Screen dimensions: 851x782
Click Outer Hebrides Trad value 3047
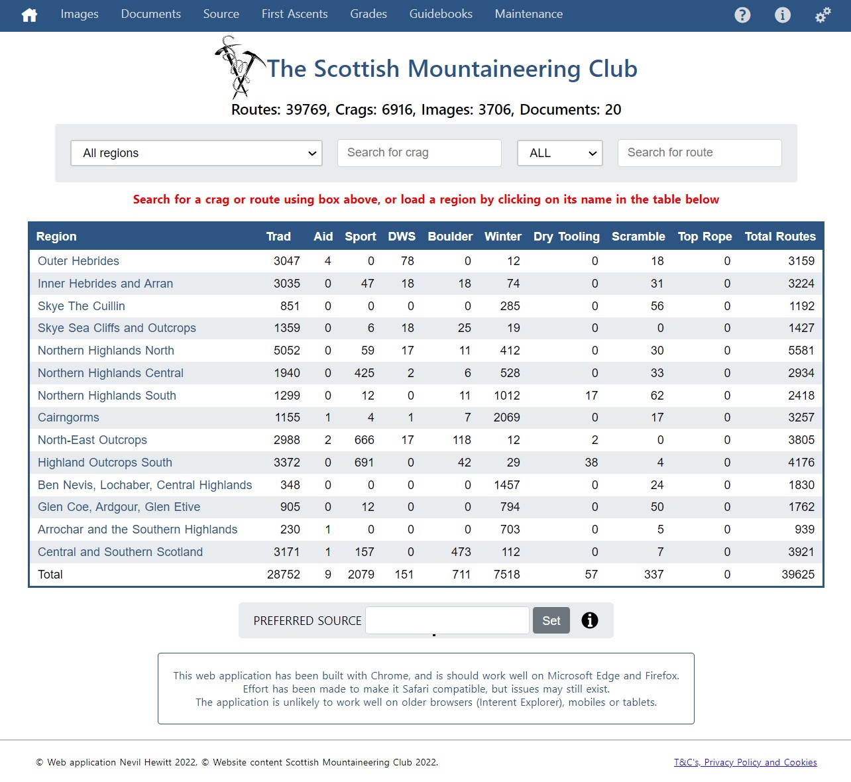pyautogui.click(x=287, y=261)
